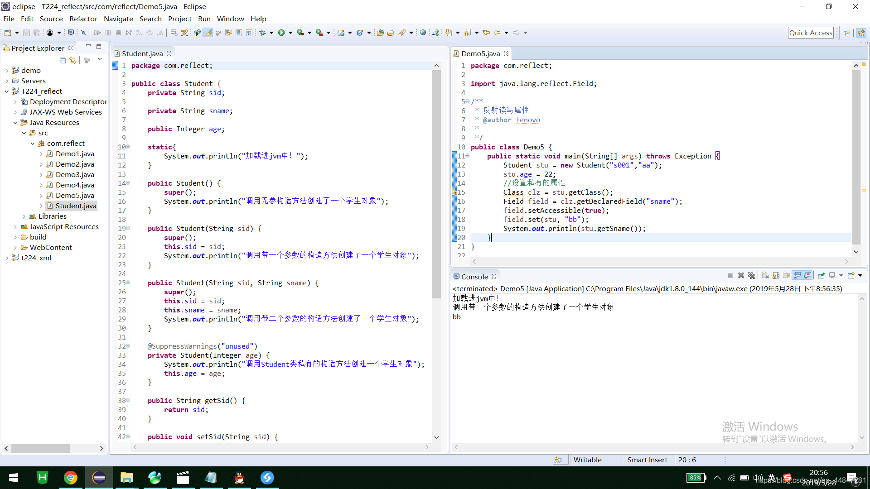Click the Quick Access field
The image size is (870, 489).
tap(811, 33)
